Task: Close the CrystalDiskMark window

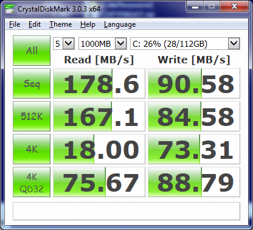Action: [234, 7]
